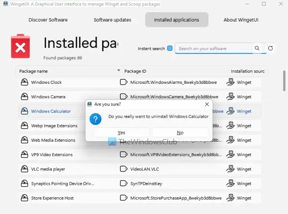Click the package icon beside VLC media player

point(24,169)
